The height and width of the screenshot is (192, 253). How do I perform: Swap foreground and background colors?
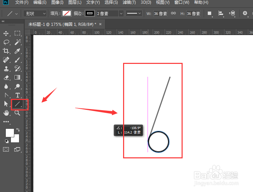18,130
